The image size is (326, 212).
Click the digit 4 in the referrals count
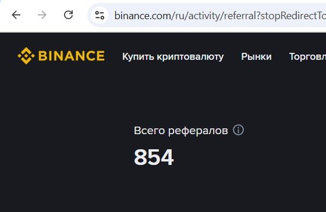(x=167, y=157)
